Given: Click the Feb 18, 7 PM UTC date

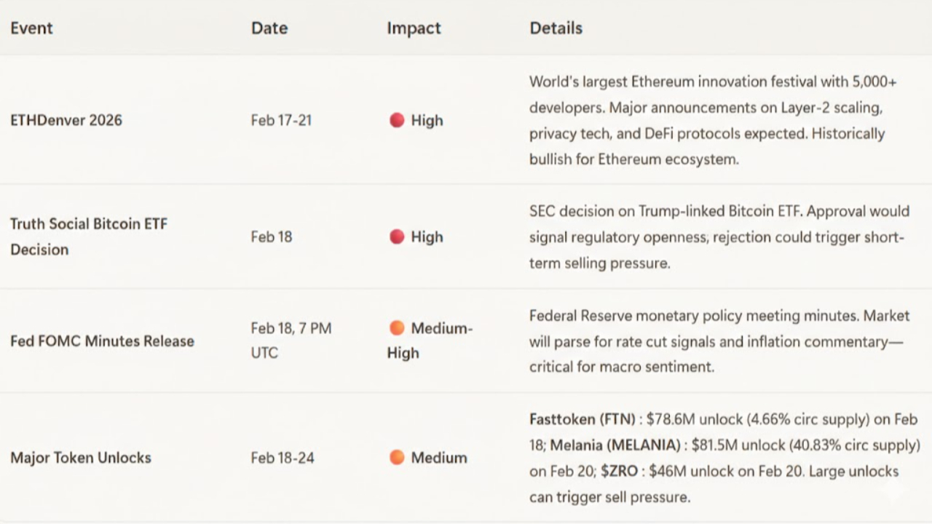Looking at the screenshot, I should point(291,340).
